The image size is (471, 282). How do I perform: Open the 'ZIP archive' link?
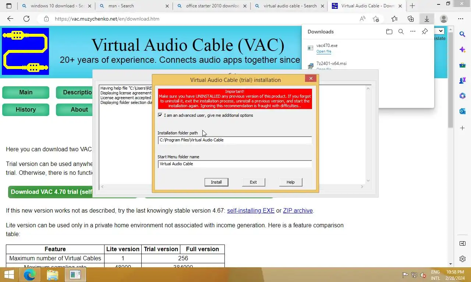[298, 211]
